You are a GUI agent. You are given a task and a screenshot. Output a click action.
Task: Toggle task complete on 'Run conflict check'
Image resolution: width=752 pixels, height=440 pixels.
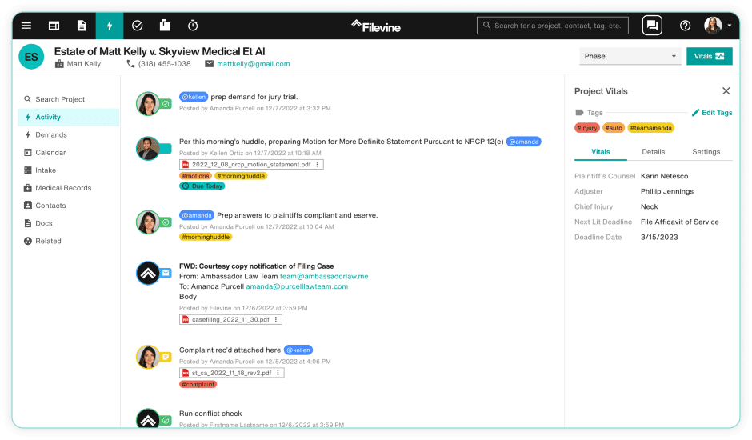(166, 420)
